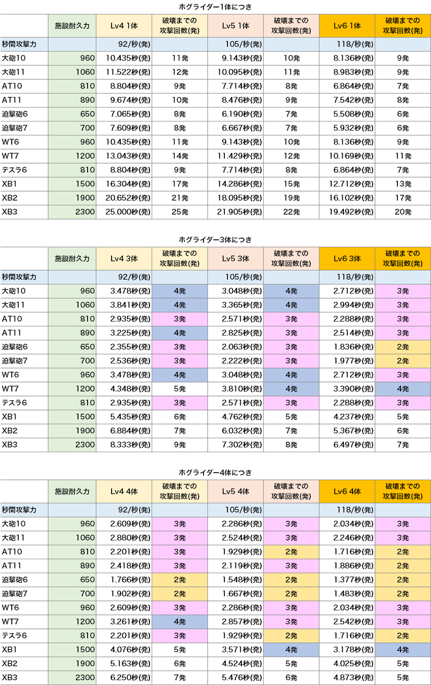Select the cell reading 5.508秒(発)
Viewport: 431px width, 685px height.
(x=347, y=114)
